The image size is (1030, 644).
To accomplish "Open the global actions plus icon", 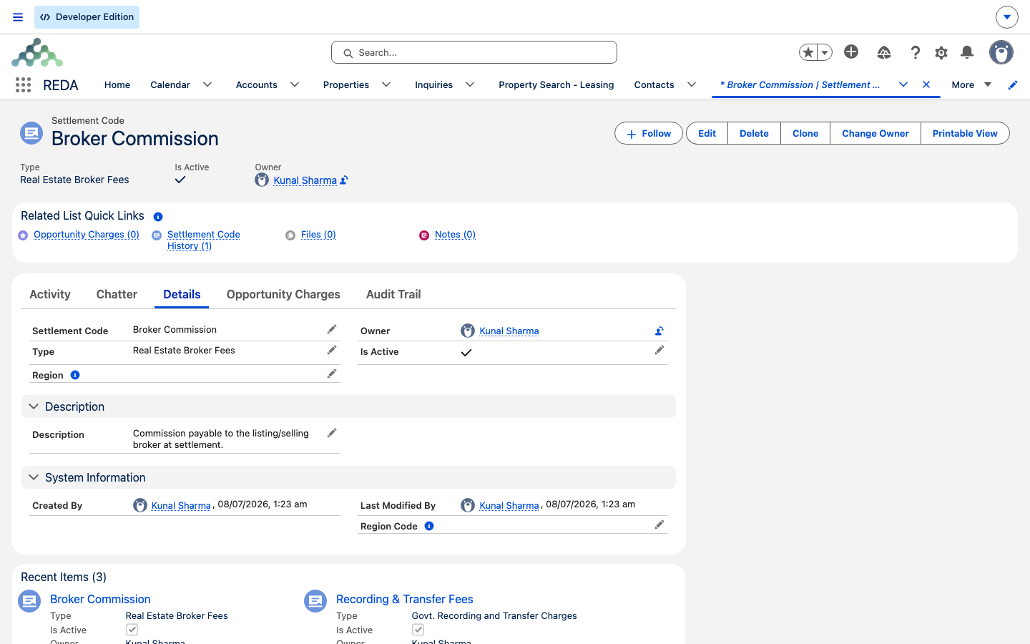I will tap(851, 52).
